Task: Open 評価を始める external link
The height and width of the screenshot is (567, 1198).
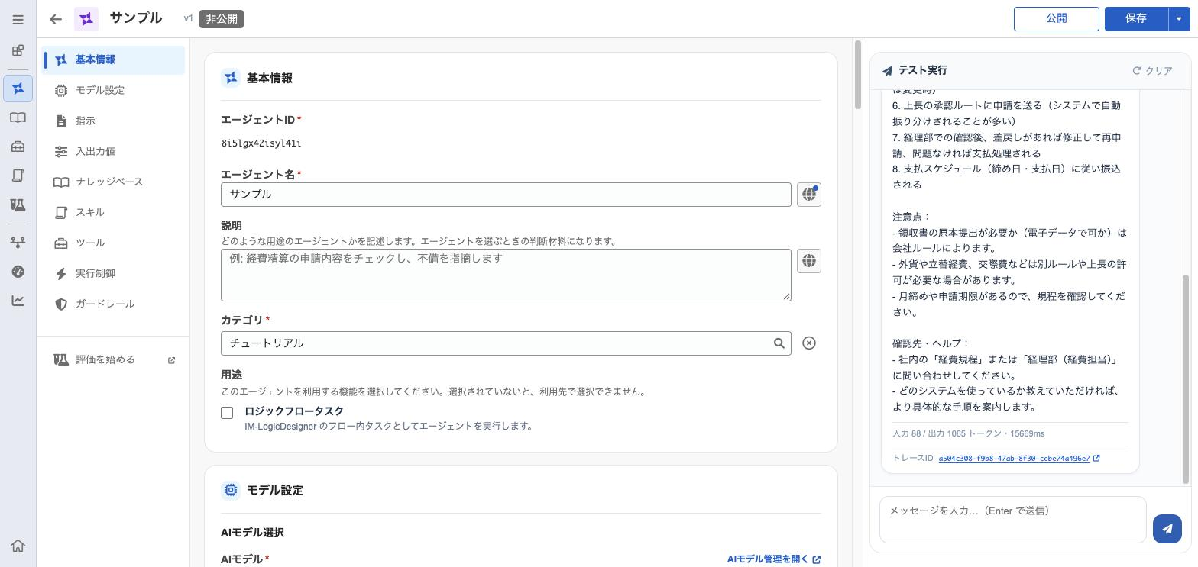Action: coord(115,359)
